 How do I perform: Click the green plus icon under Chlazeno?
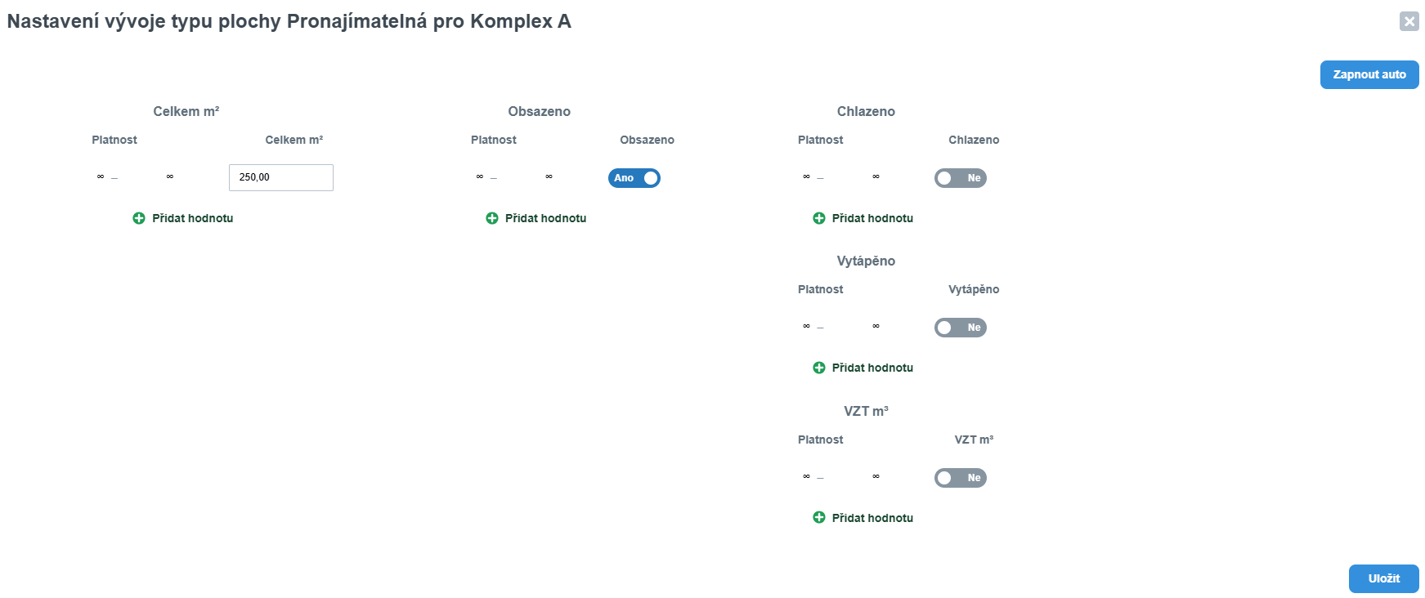(819, 218)
